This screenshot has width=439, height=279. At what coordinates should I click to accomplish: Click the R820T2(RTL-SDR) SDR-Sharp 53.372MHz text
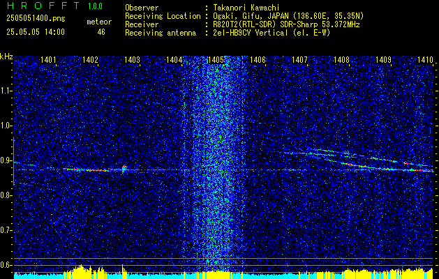coord(286,24)
